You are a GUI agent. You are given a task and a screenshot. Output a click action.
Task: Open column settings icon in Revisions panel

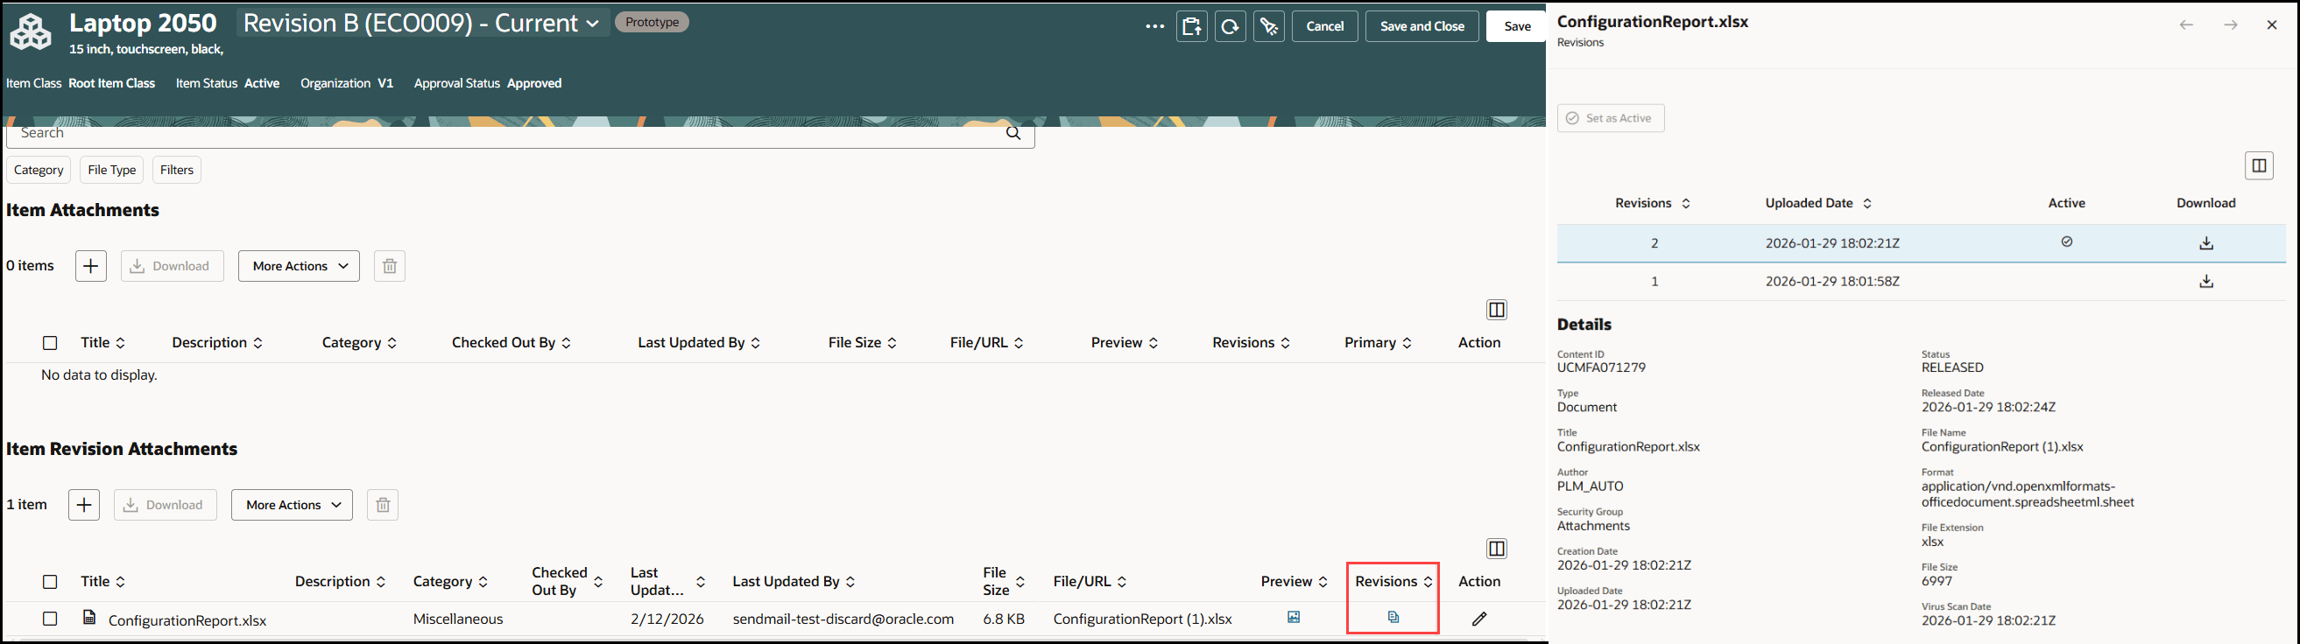(2258, 166)
